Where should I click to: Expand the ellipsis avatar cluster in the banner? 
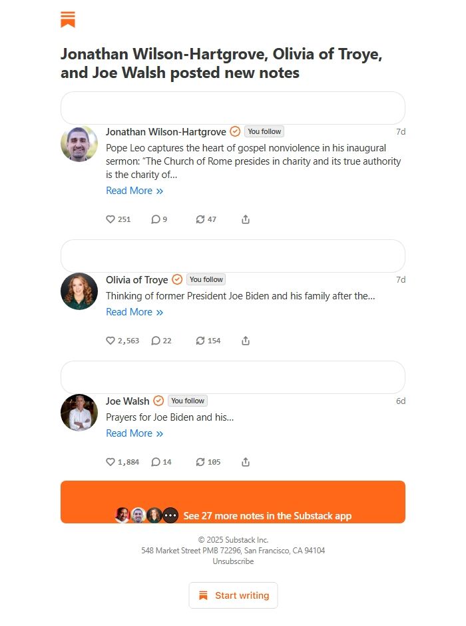pyautogui.click(x=171, y=515)
